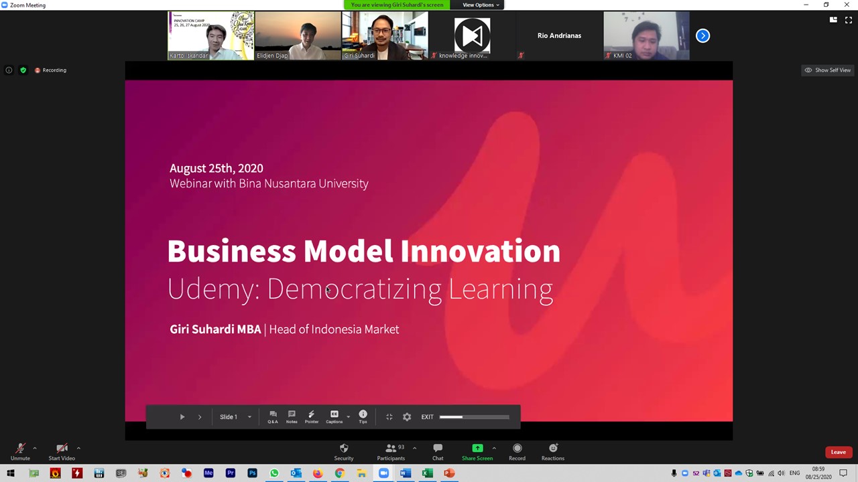Click the ENG language indicator
Image resolution: width=858 pixels, height=482 pixels.
pos(794,473)
